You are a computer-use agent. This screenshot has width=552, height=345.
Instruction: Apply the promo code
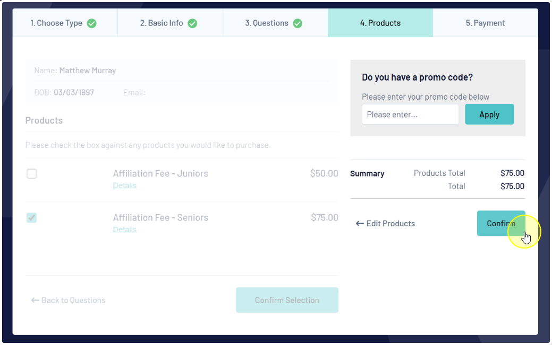(489, 114)
